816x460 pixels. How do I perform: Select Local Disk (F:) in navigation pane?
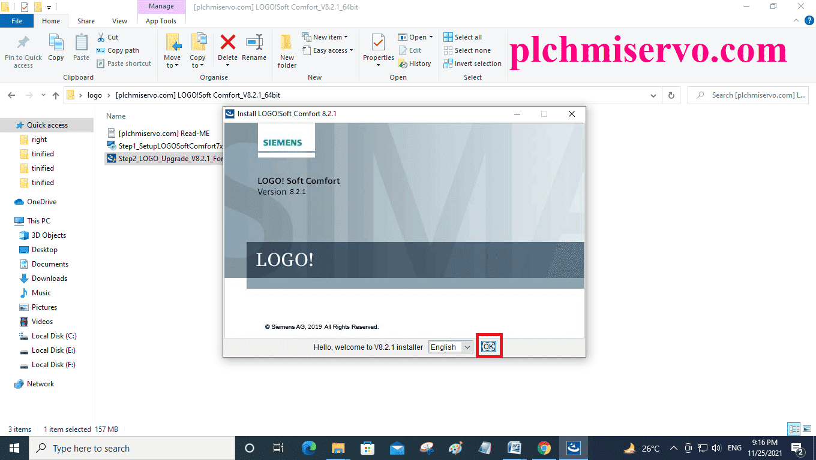point(53,365)
